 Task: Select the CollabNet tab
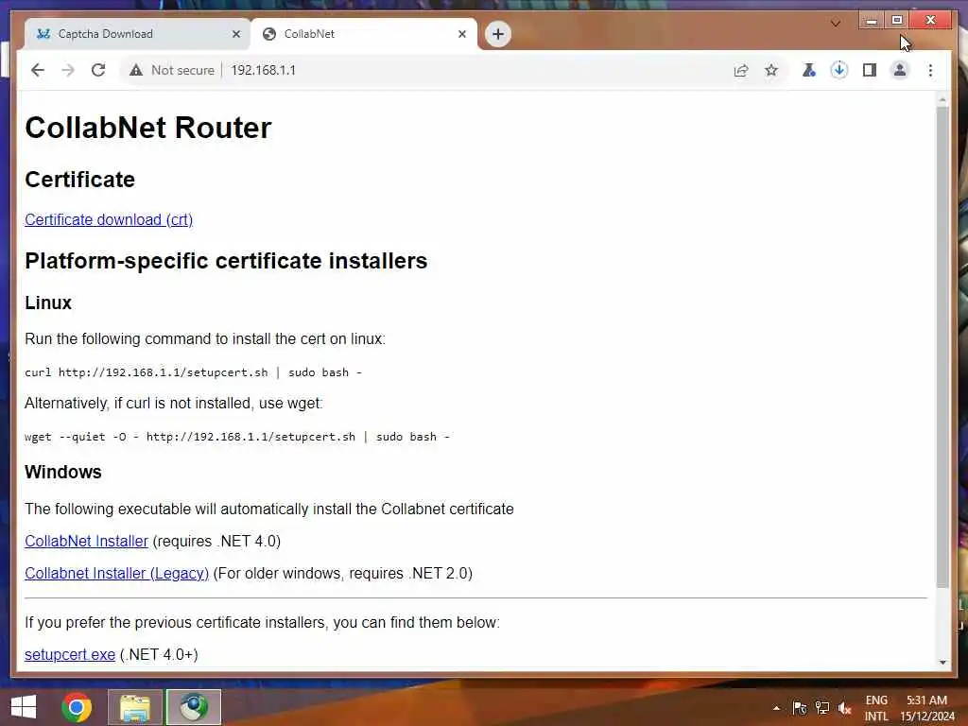click(x=364, y=34)
